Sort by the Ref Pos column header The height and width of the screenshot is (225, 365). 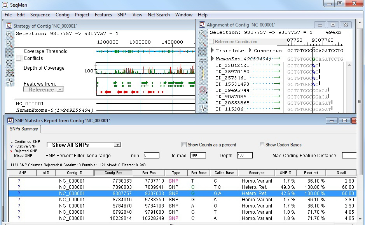point(149,173)
